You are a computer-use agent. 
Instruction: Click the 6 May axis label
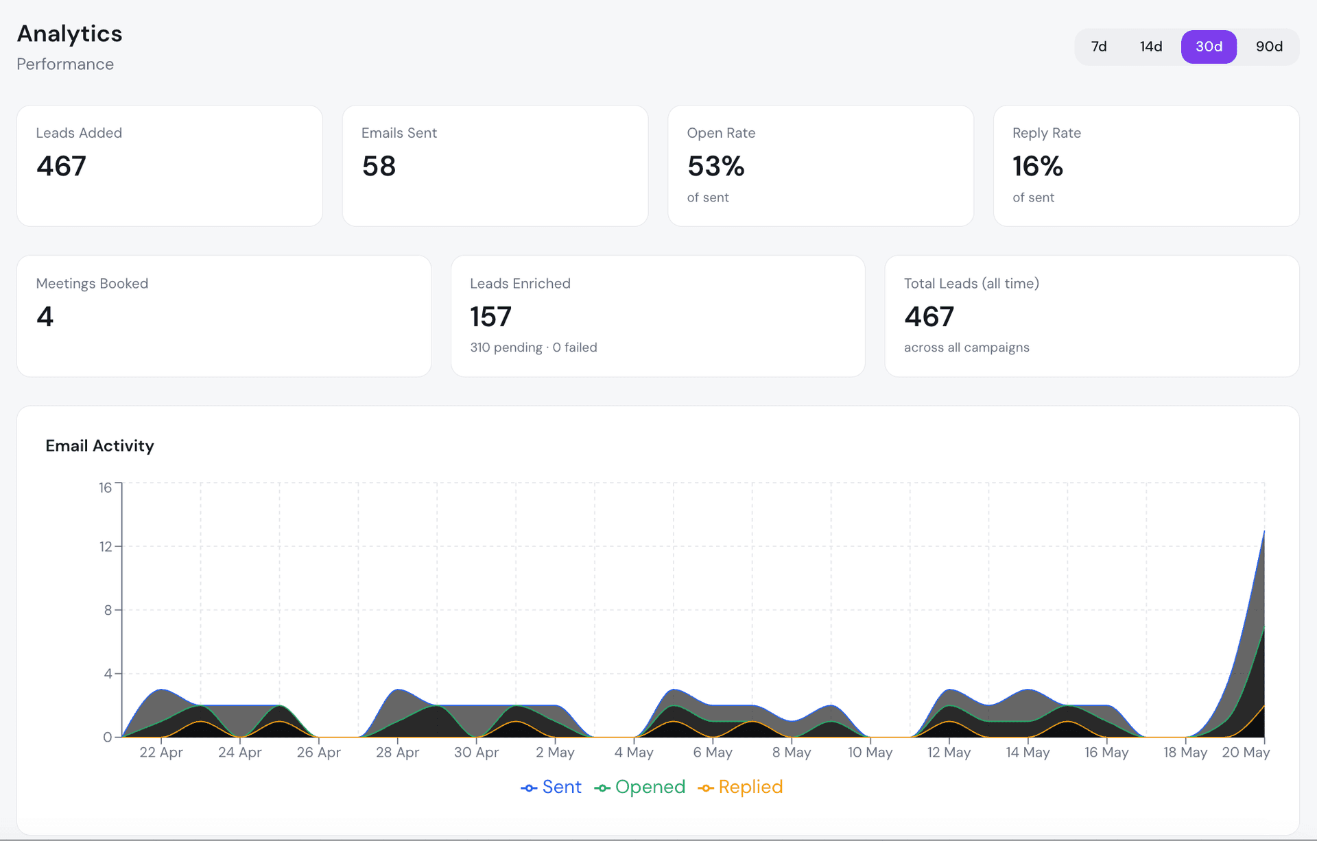[713, 752]
